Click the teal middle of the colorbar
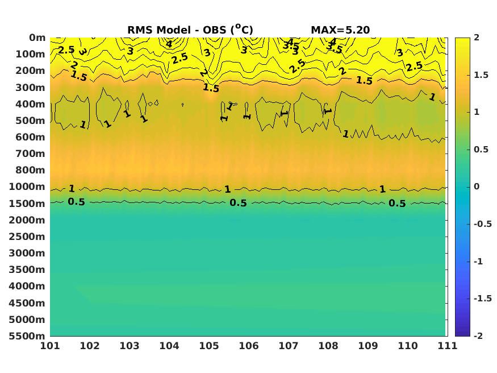 [x=462, y=187]
